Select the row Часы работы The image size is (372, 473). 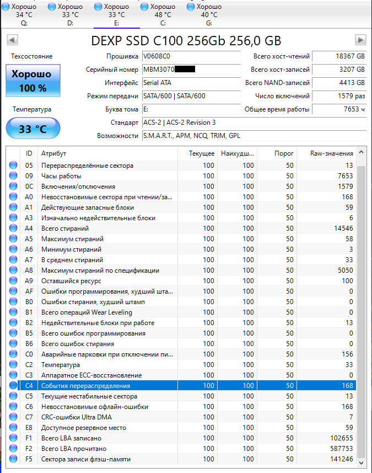click(181, 176)
